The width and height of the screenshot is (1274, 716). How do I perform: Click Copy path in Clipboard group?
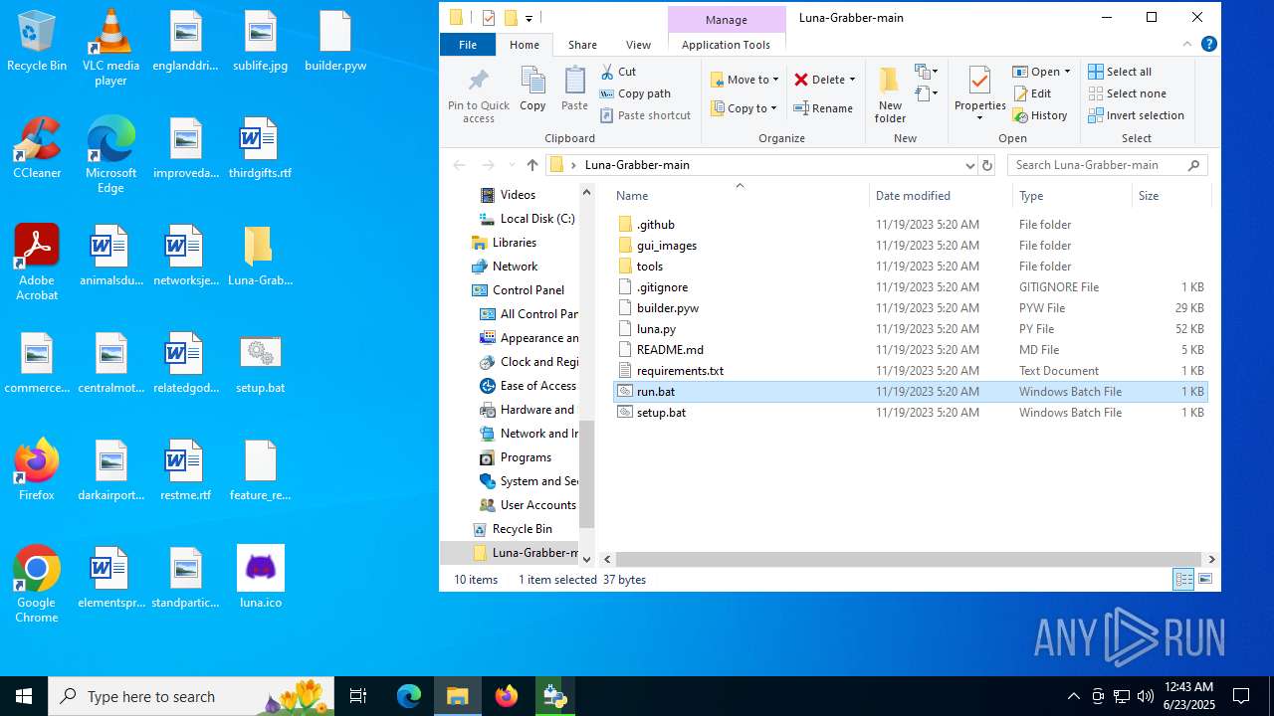[635, 93]
